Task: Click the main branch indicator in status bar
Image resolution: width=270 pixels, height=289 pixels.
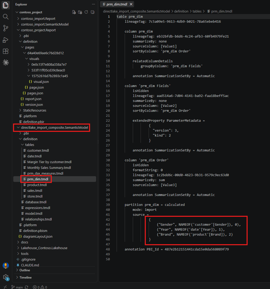Action: [x=17, y=287]
